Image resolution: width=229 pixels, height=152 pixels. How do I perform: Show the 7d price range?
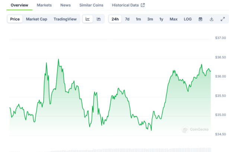[x=127, y=19]
